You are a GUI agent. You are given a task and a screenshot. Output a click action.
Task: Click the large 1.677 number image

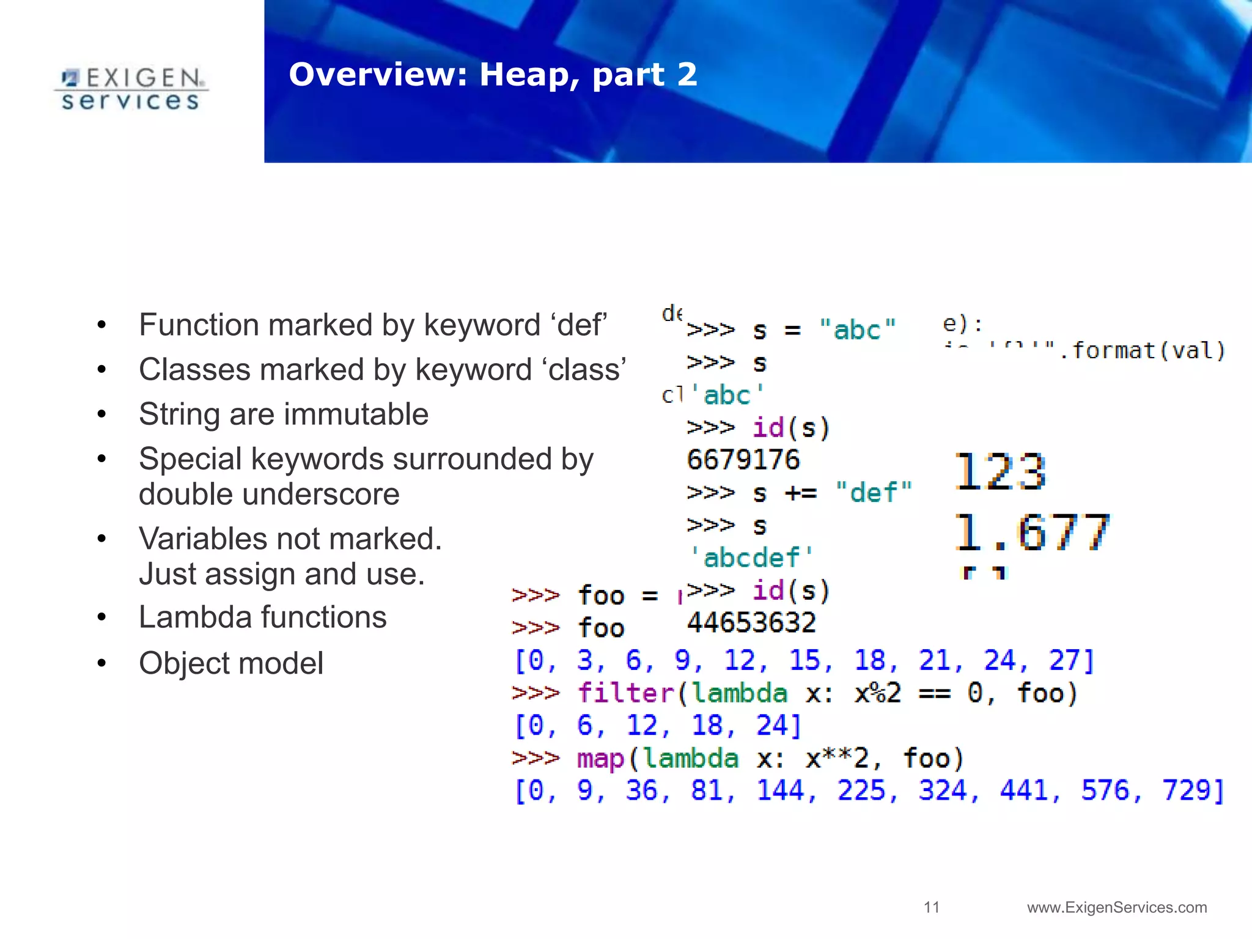click(x=1032, y=532)
